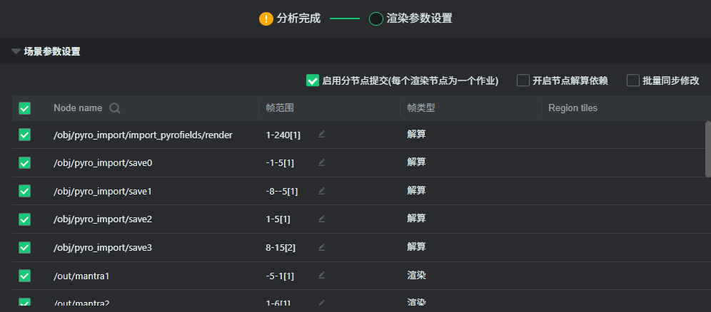
Task: Click the Region tiles column header
Action: click(x=573, y=108)
